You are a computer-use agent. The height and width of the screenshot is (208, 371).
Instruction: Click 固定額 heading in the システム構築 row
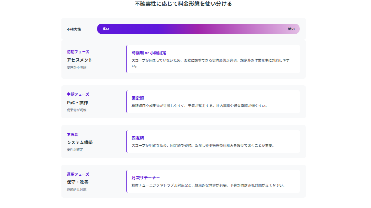pyautogui.click(x=137, y=138)
